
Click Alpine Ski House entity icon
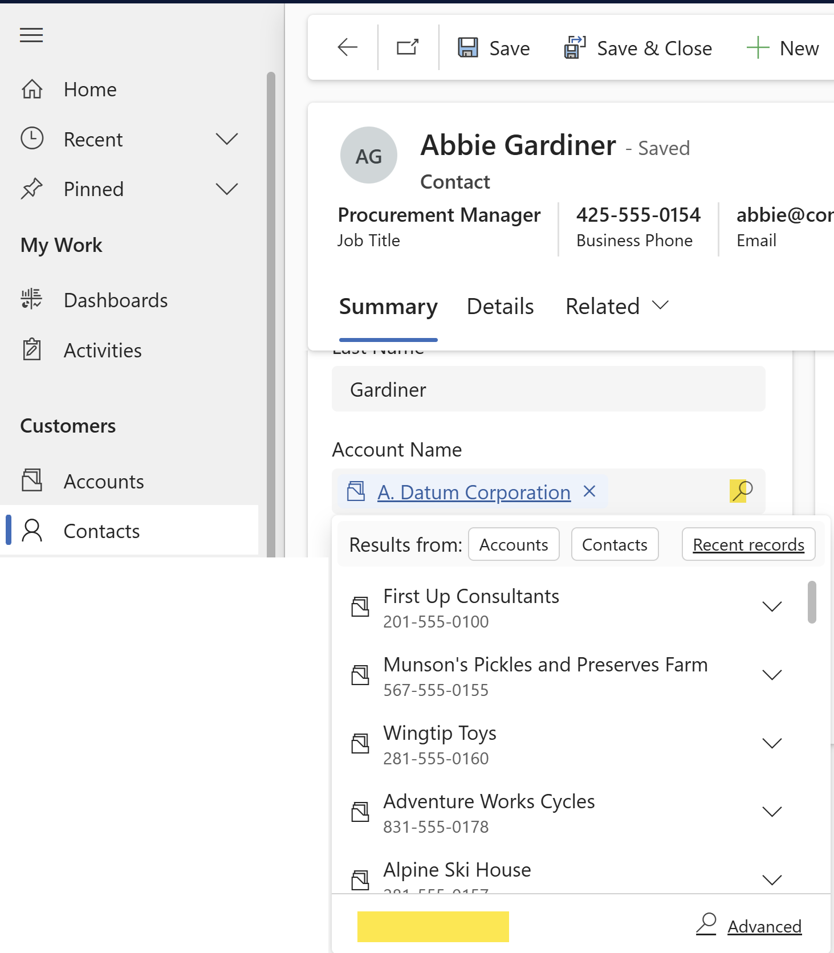coord(360,880)
